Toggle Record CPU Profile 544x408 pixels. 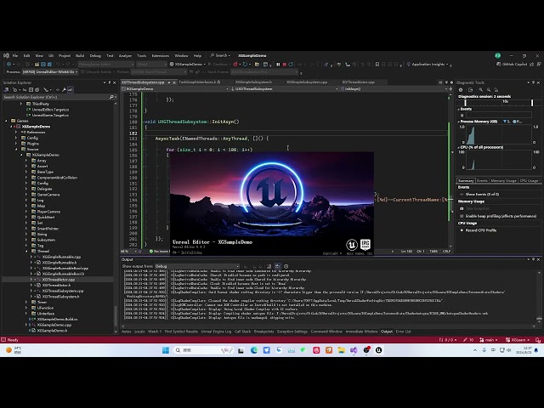click(x=478, y=230)
